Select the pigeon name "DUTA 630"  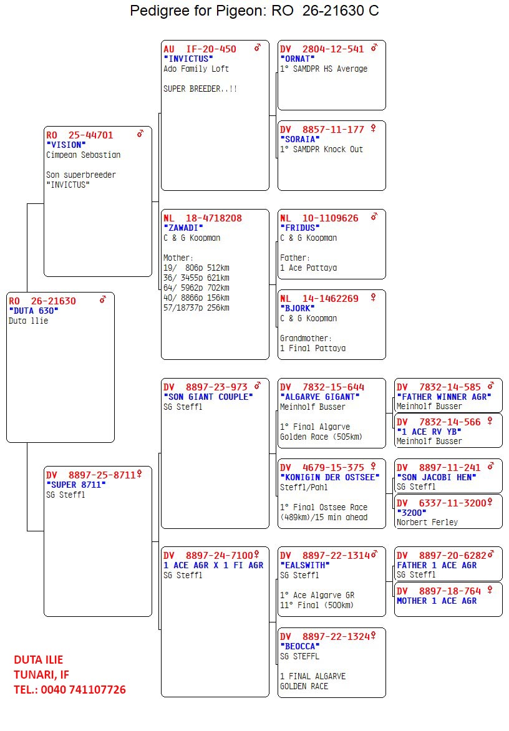[34, 311]
